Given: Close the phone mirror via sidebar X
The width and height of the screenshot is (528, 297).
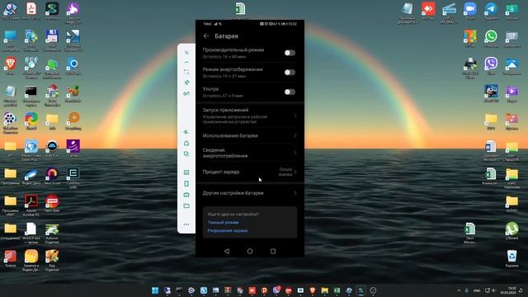Looking at the screenshot, I should [186, 53].
